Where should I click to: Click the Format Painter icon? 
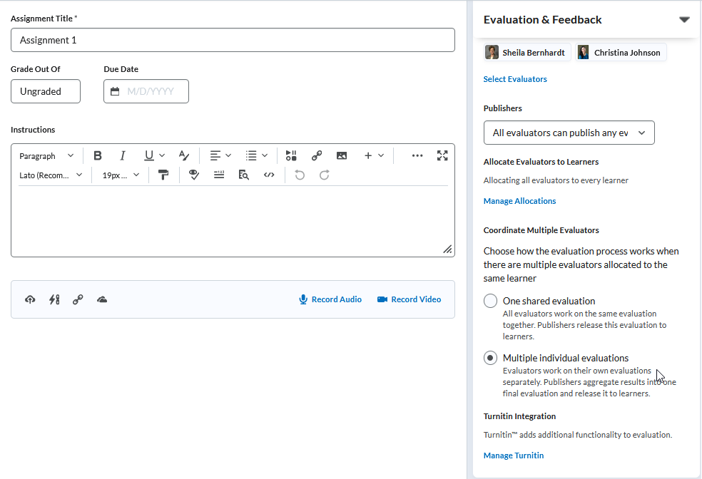point(163,175)
